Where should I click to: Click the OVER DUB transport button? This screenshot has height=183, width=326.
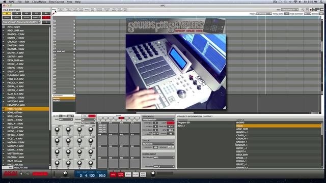pos(121,175)
